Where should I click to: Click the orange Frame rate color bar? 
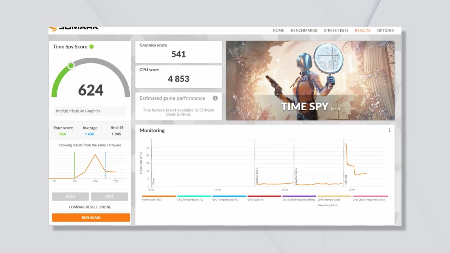pyautogui.click(x=159, y=196)
